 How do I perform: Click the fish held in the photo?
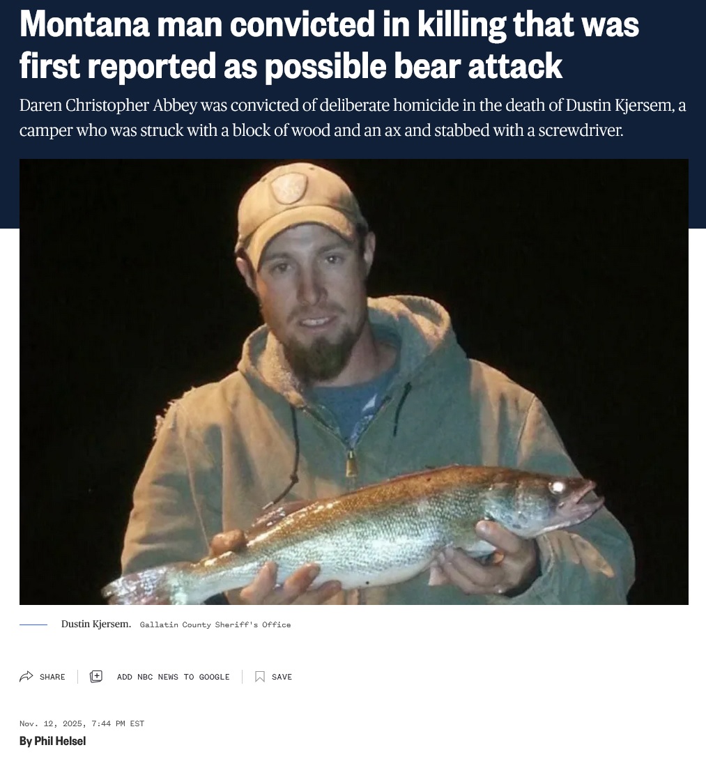[353, 532]
